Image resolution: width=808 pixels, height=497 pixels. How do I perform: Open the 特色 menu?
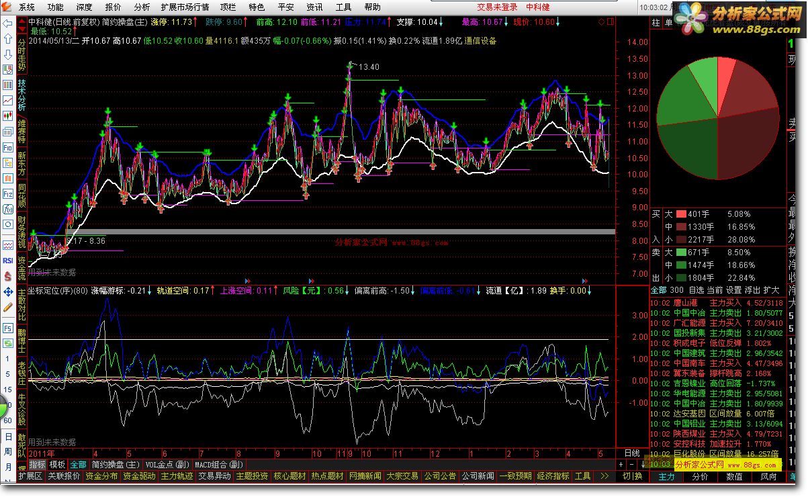[x=257, y=7]
